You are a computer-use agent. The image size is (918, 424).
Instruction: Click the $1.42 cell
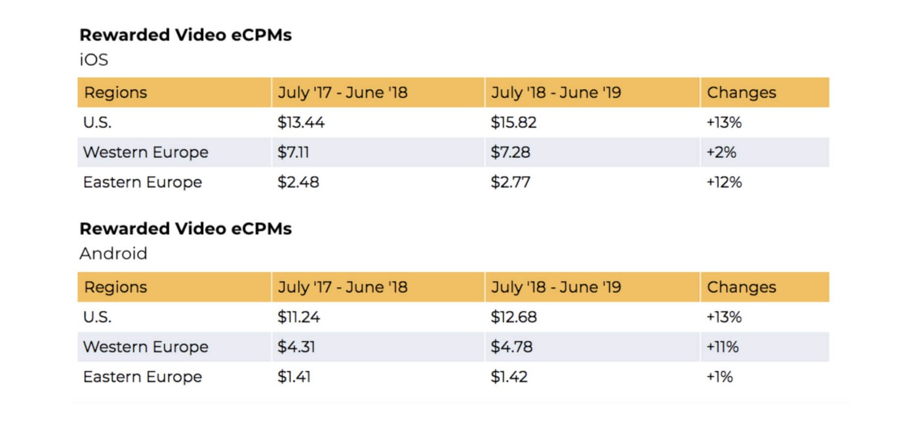coord(509,377)
